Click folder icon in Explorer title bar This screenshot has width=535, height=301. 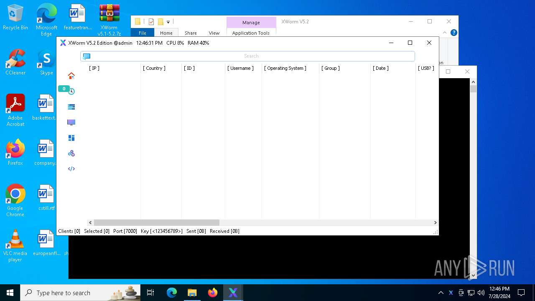click(138, 22)
